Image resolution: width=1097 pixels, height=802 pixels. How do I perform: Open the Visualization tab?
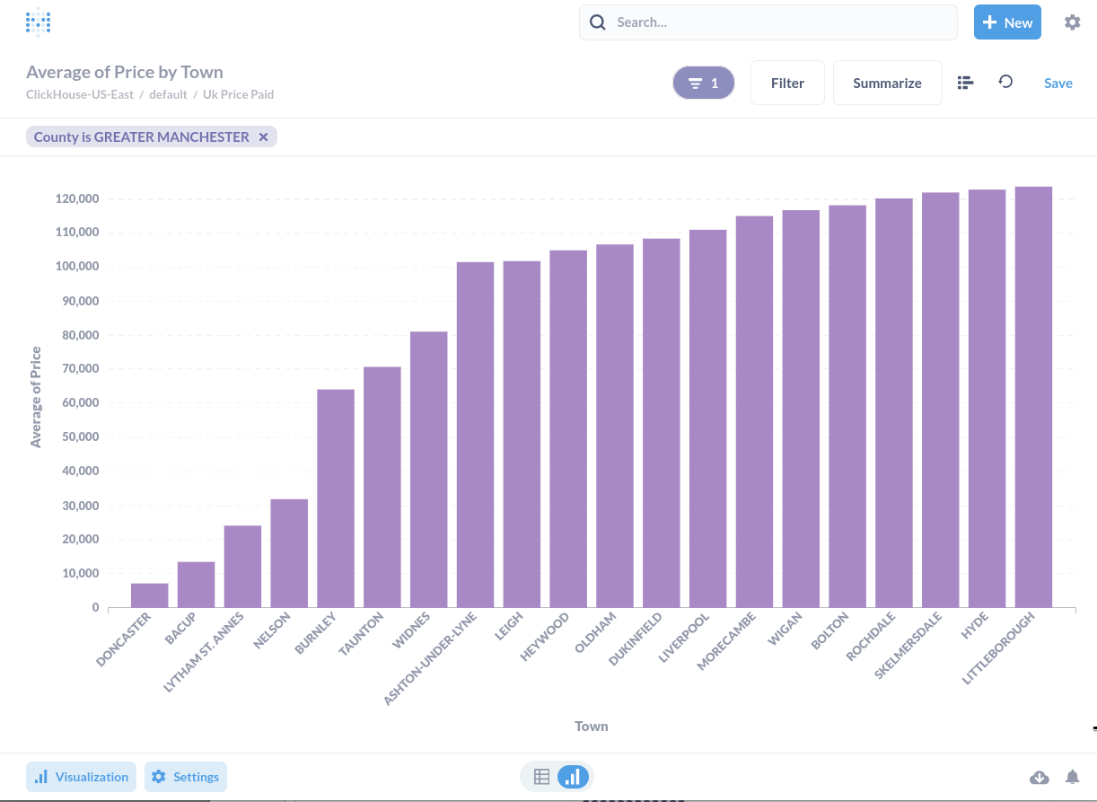pos(81,776)
